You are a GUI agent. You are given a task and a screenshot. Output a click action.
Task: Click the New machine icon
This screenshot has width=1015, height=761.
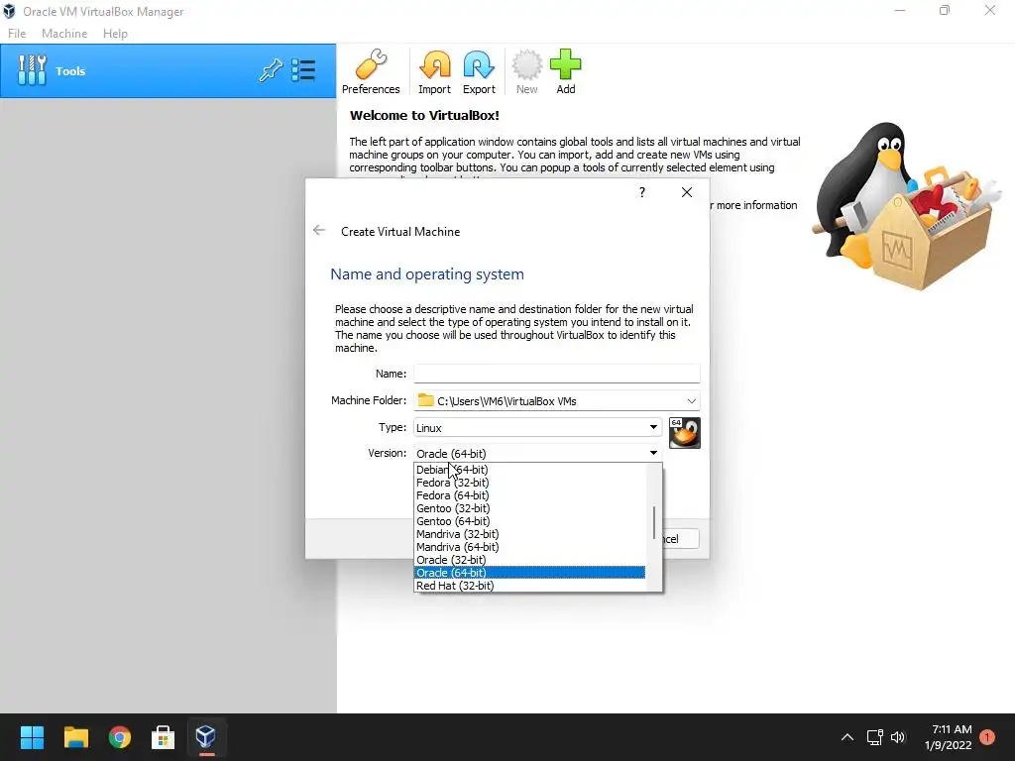tap(527, 71)
